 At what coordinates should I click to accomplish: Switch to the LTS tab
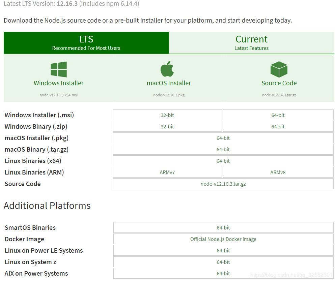pos(86,43)
